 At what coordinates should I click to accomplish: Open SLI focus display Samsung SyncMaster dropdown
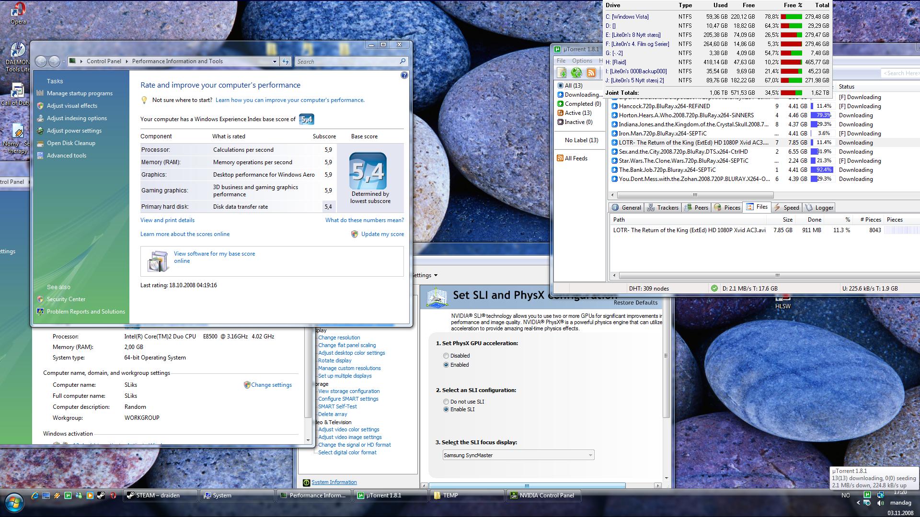(518, 455)
